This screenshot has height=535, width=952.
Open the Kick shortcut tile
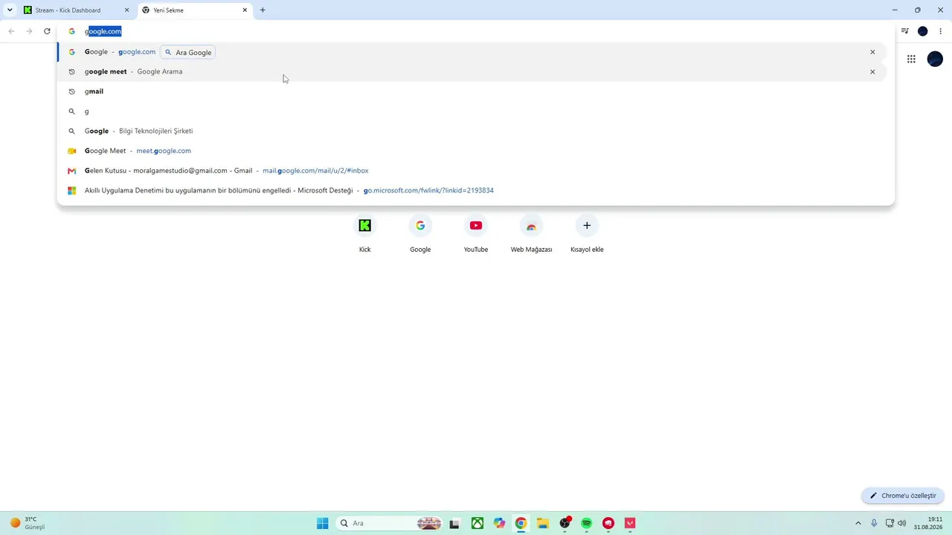364,234
